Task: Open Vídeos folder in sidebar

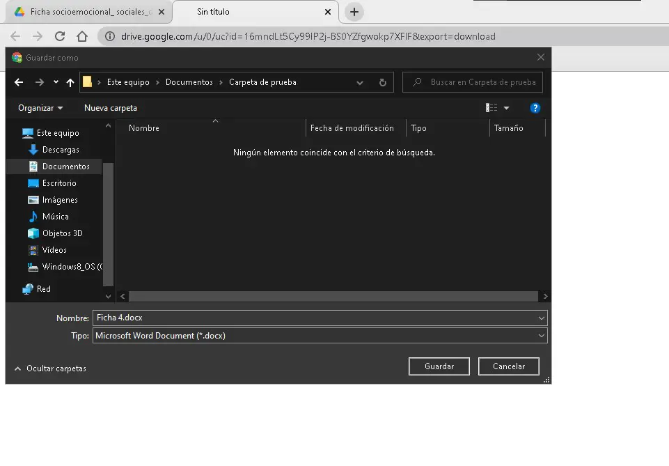Action: (47, 249)
